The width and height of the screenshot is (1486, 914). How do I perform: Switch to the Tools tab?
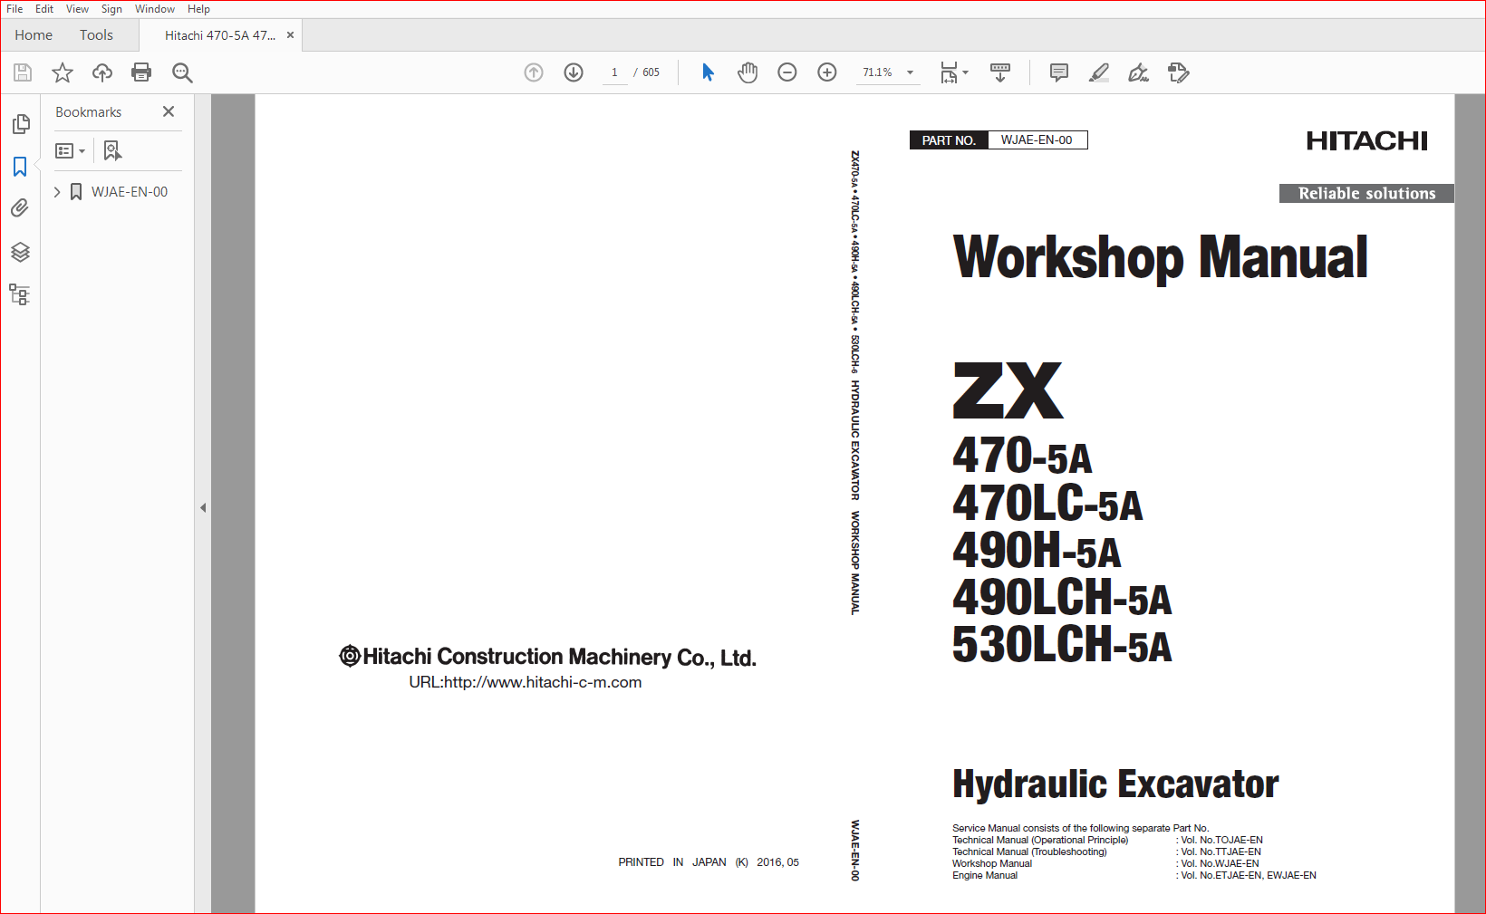[96, 35]
